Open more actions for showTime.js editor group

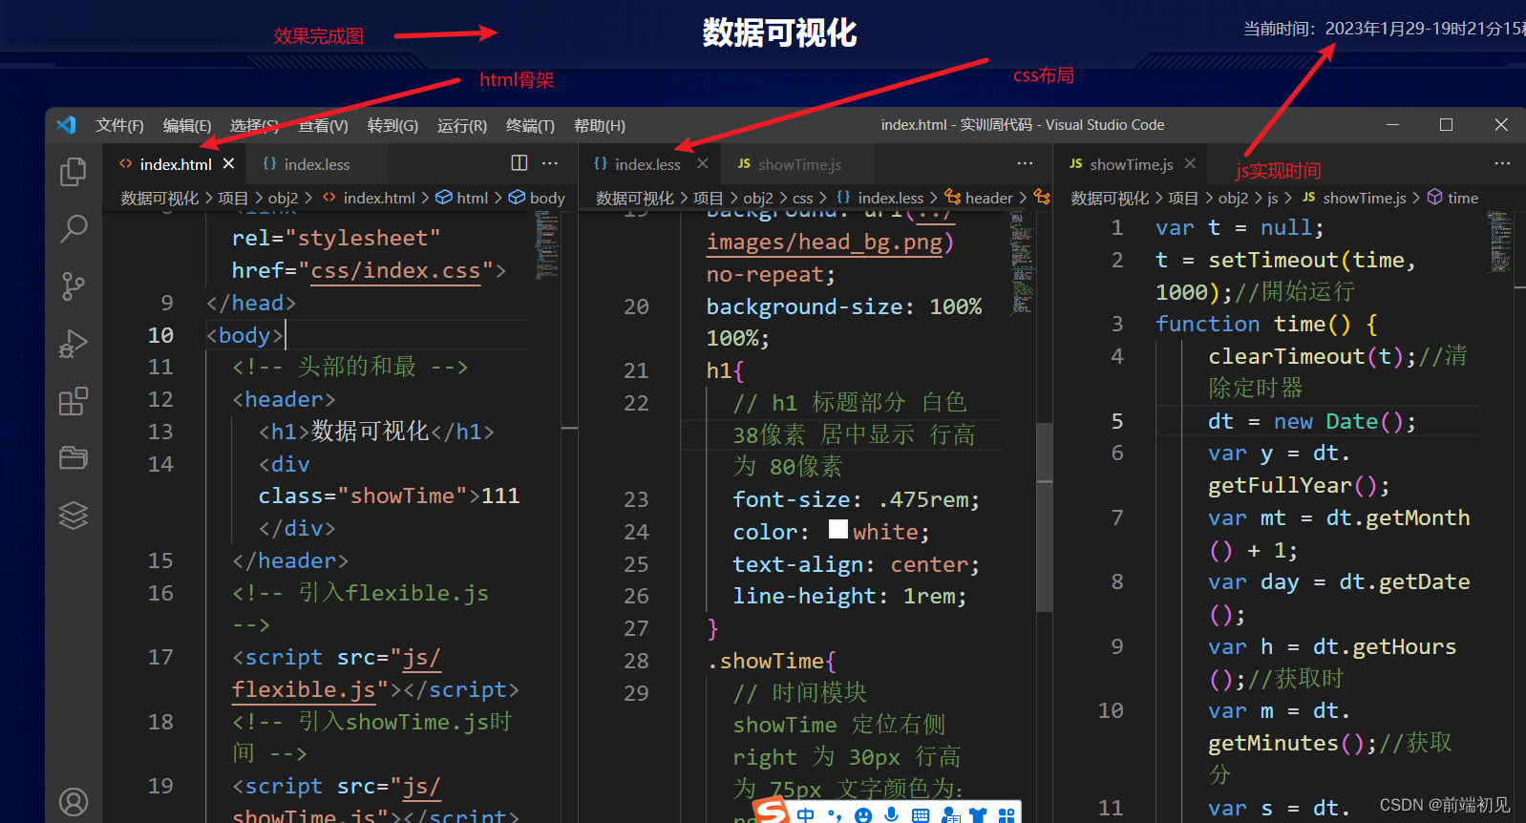click(1502, 163)
